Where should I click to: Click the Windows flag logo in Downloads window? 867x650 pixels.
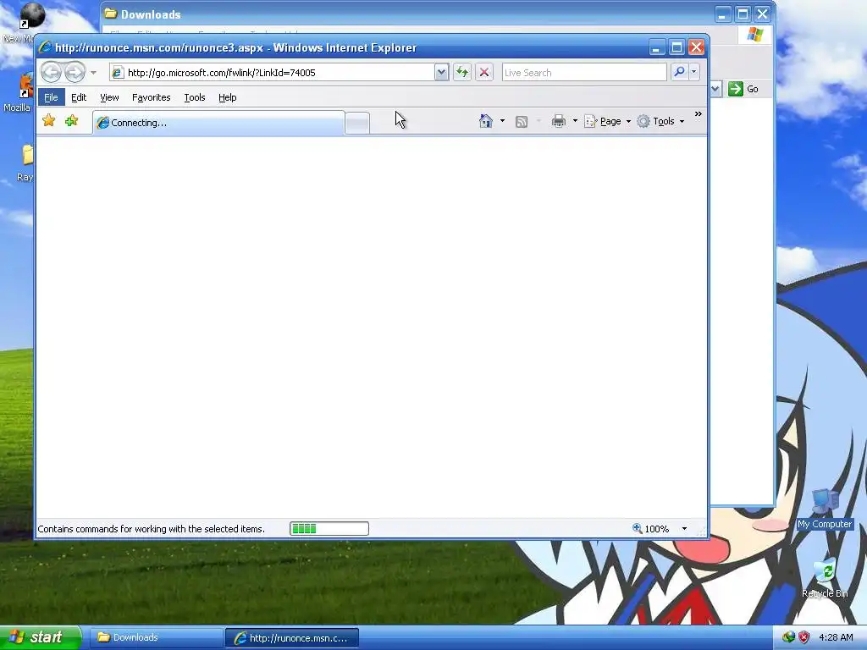tap(754, 35)
